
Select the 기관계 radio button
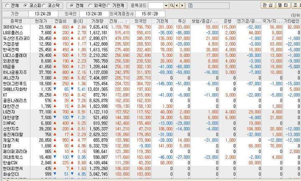click(108, 5)
